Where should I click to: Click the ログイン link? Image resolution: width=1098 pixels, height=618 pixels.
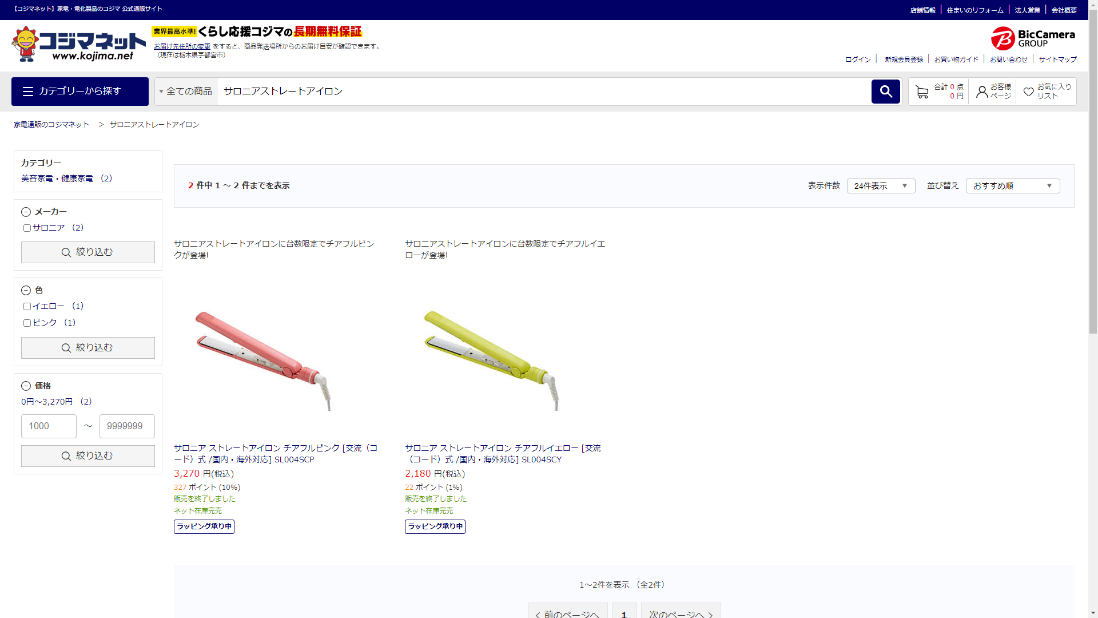pos(858,60)
